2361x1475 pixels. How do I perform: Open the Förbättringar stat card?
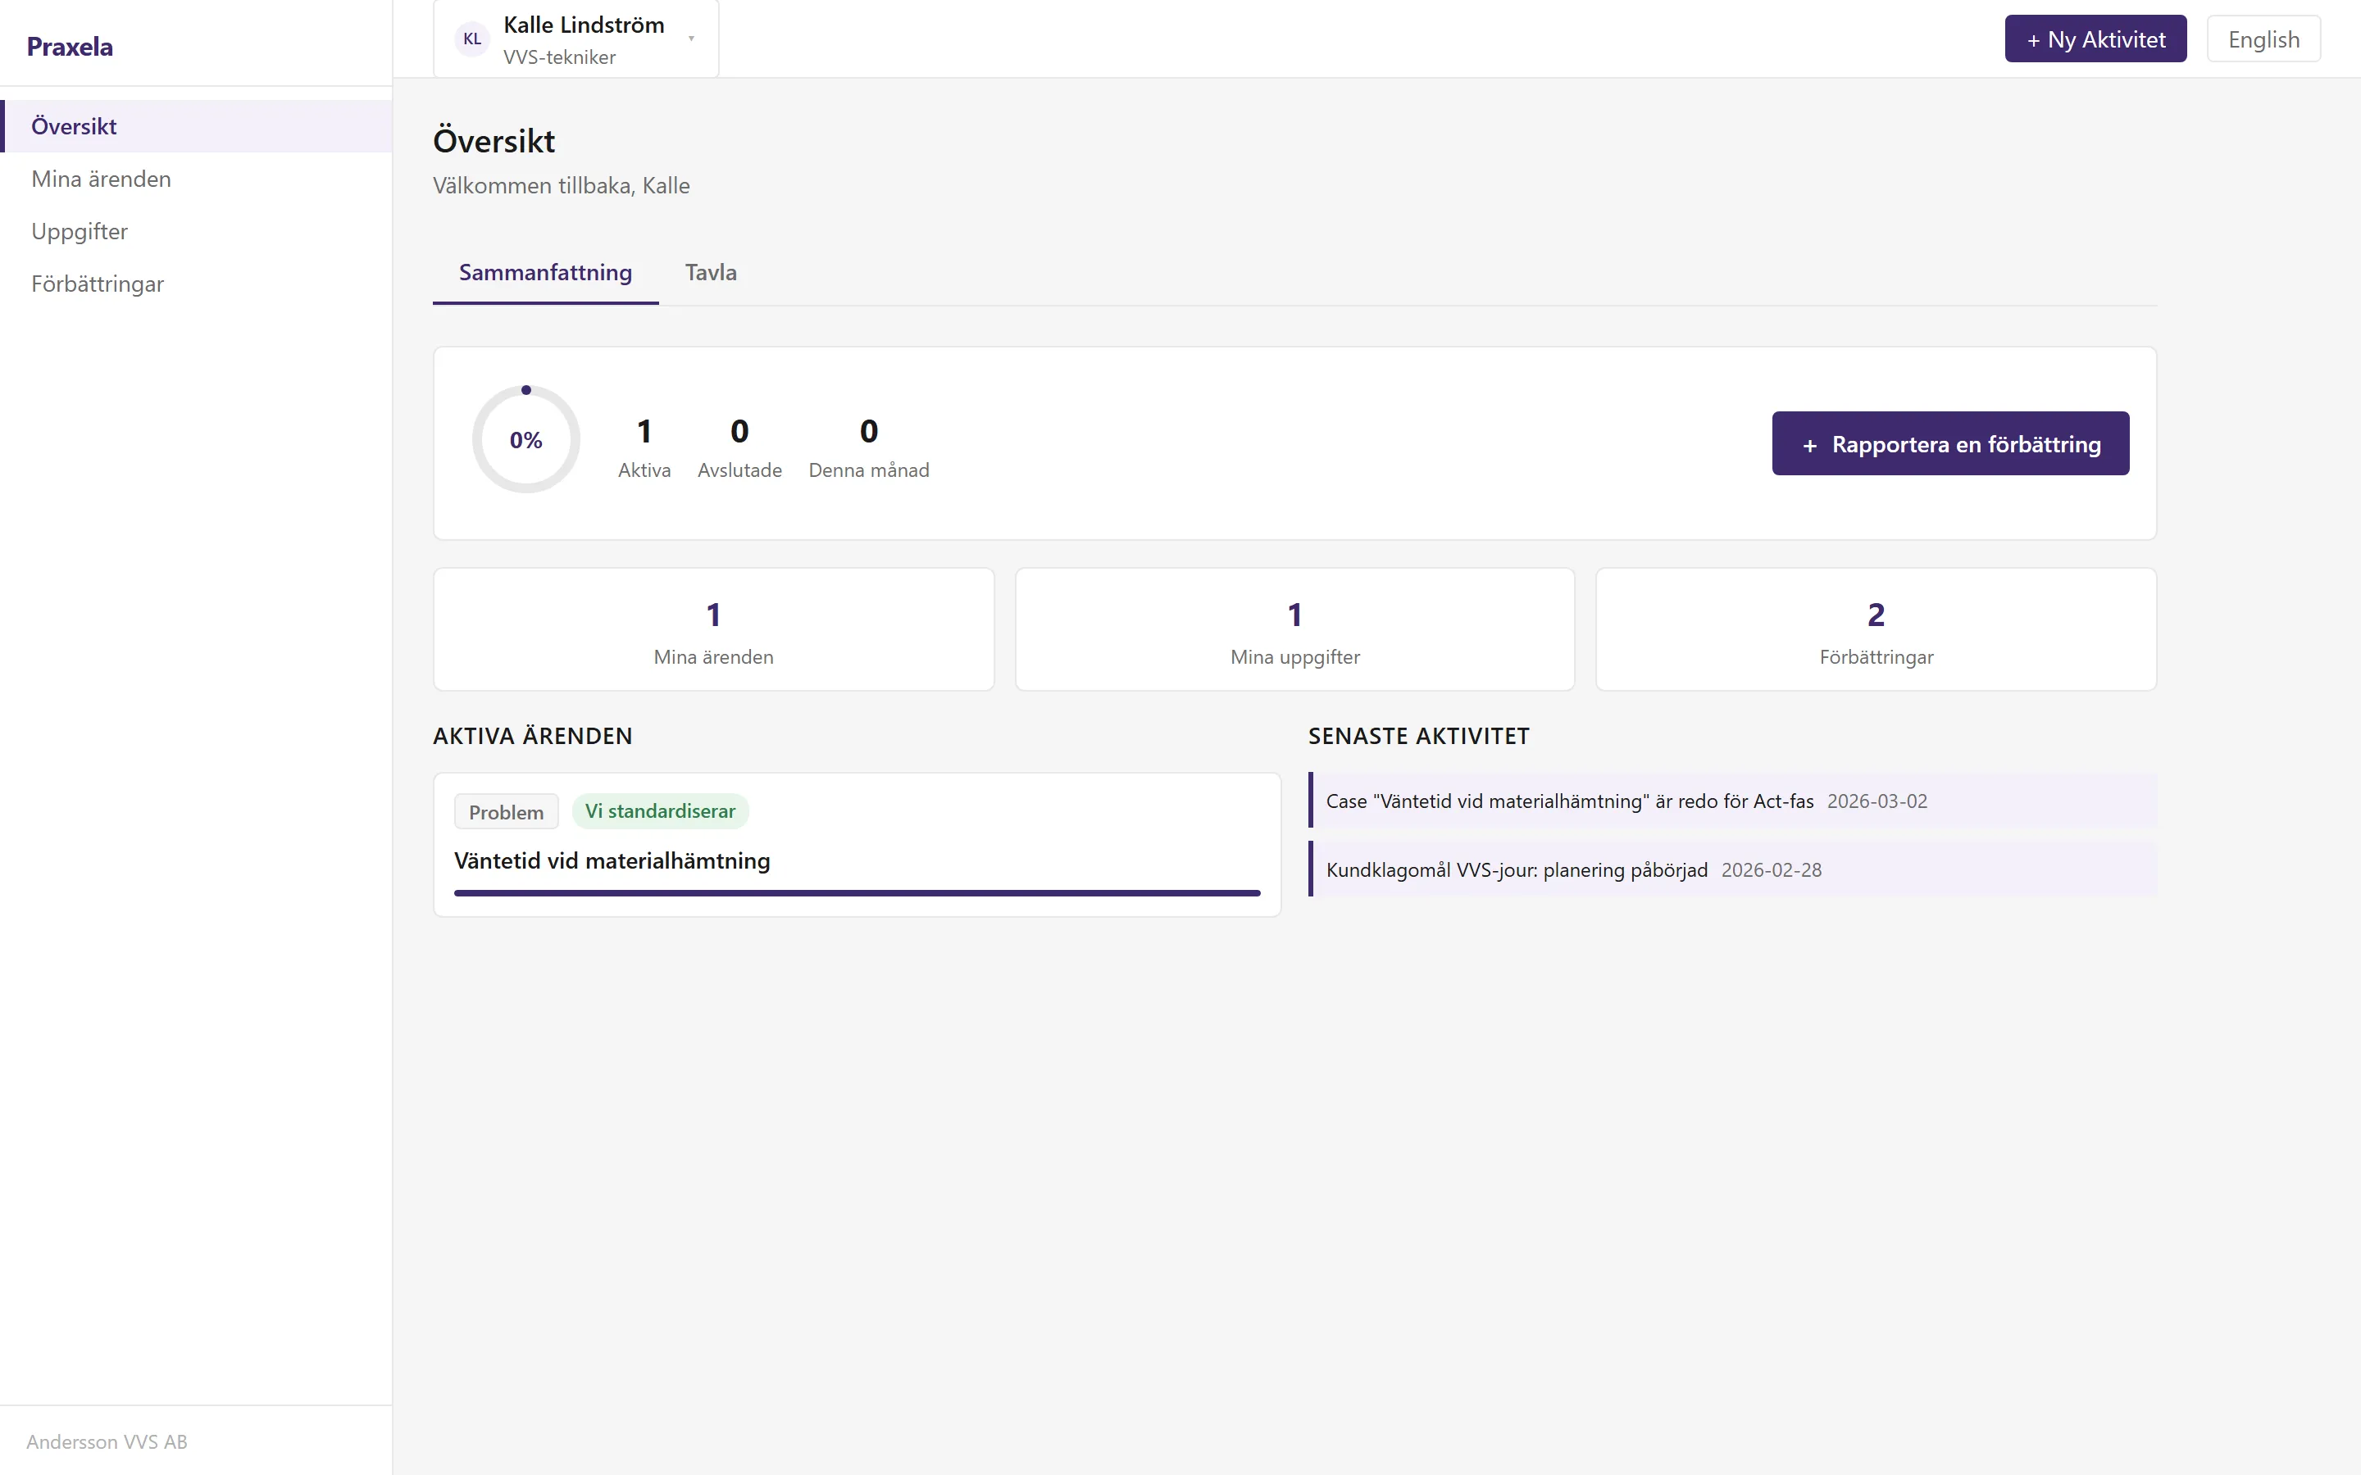tap(1875, 629)
